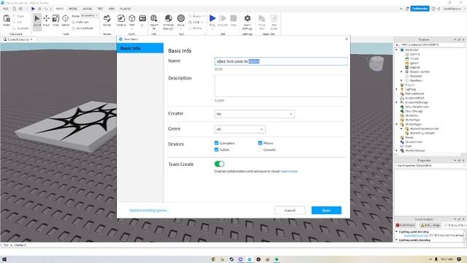Click the Update existing game link

(149, 210)
